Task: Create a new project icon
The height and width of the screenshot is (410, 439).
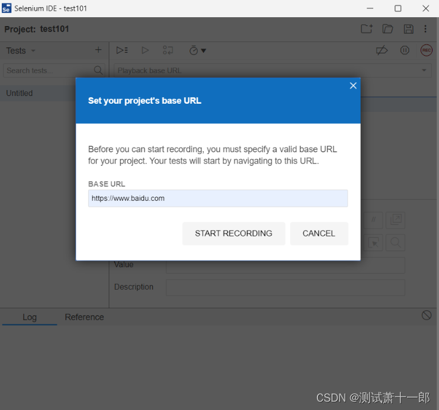Action: point(367,29)
